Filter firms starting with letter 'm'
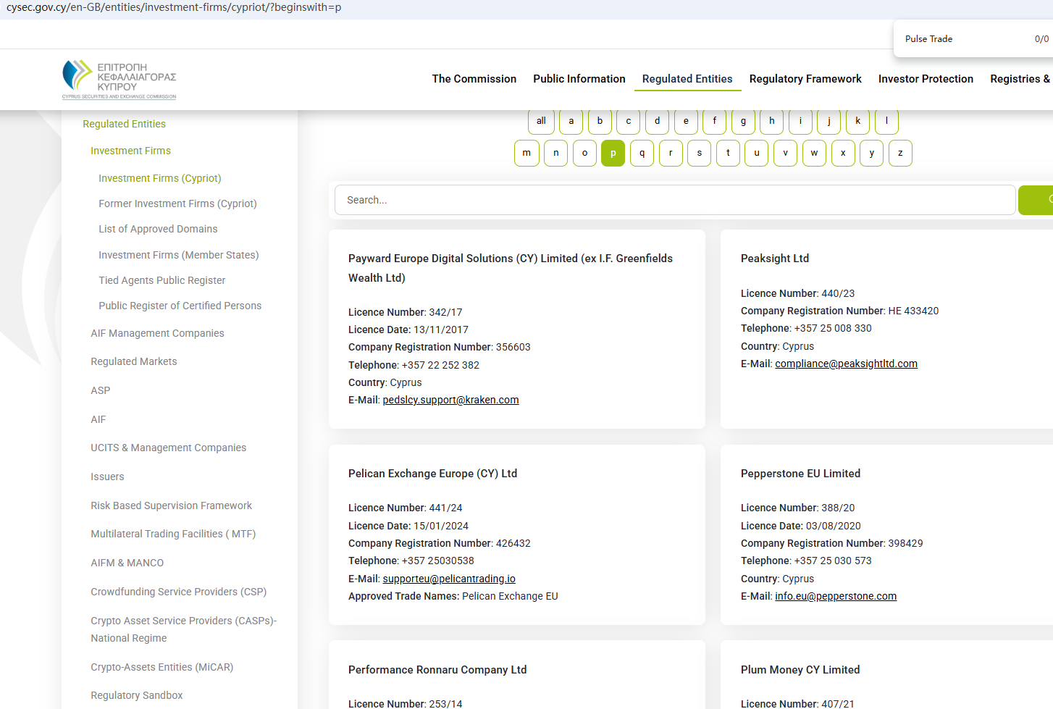1053x709 pixels. click(526, 154)
